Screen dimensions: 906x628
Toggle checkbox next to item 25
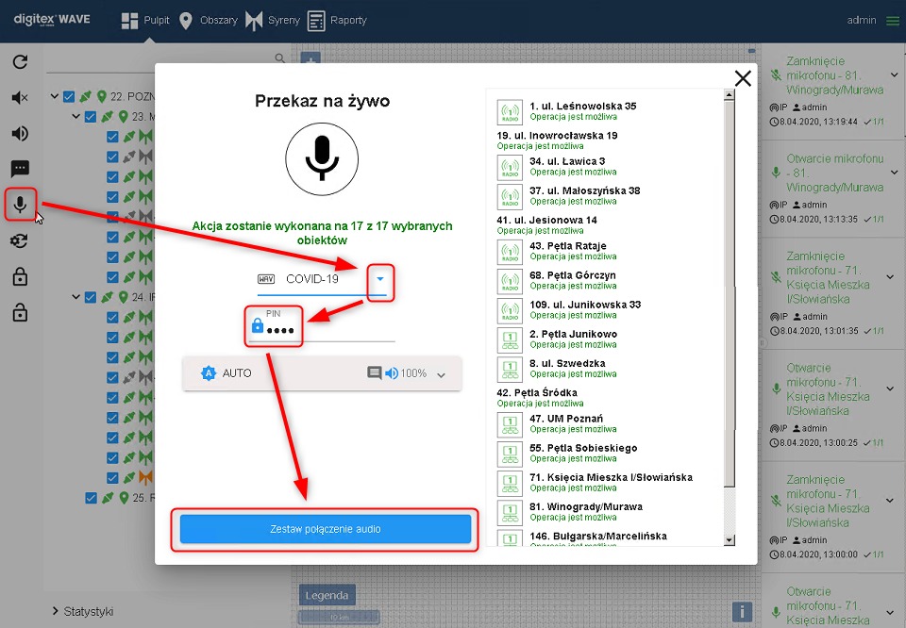pos(92,498)
